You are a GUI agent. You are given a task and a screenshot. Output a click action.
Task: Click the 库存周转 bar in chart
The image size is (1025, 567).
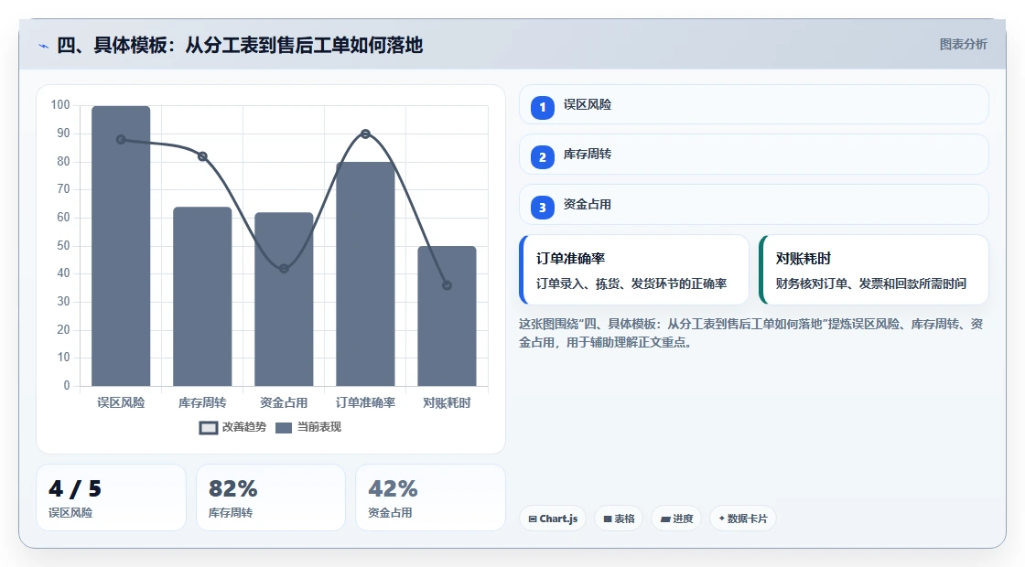click(x=202, y=296)
